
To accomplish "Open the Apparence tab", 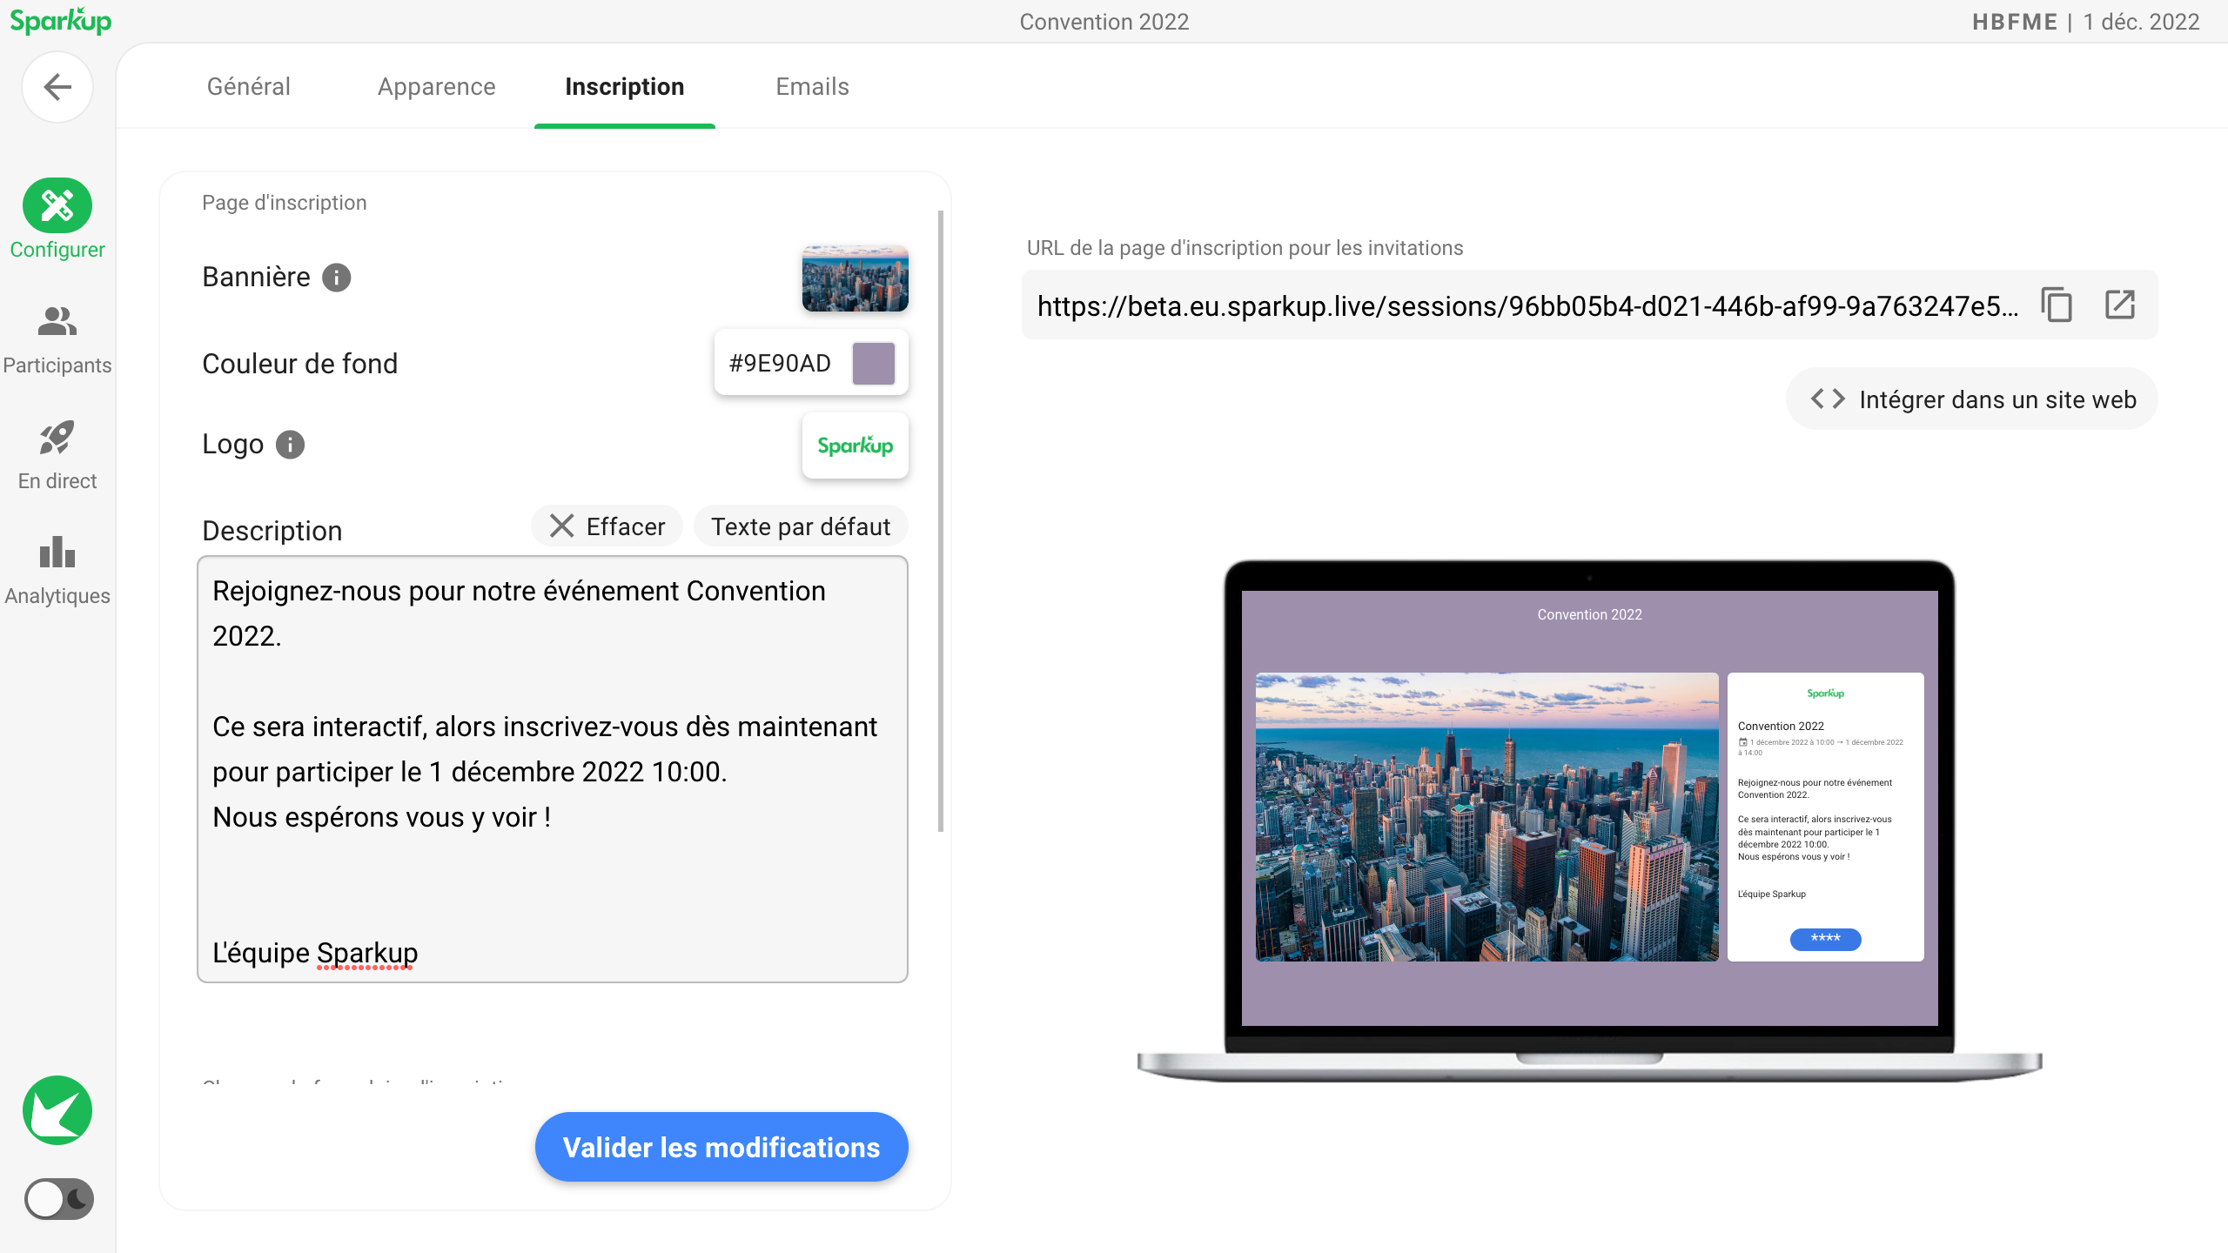I will pos(436,87).
